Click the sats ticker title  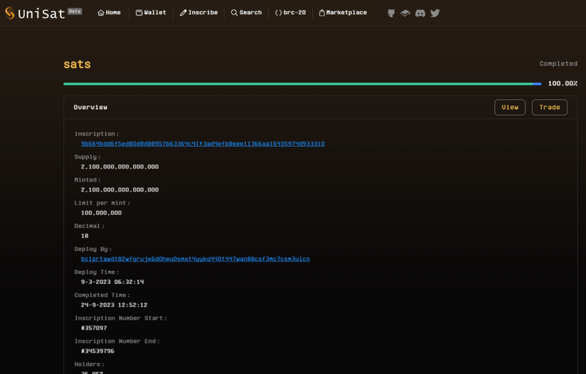click(x=77, y=64)
